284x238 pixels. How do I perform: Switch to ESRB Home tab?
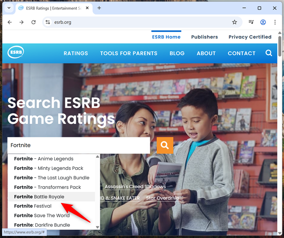(166, 37)
